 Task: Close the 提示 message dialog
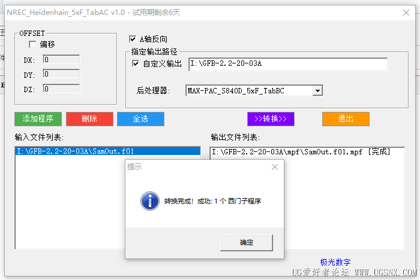pyautogui.click(x=275, y=167)
